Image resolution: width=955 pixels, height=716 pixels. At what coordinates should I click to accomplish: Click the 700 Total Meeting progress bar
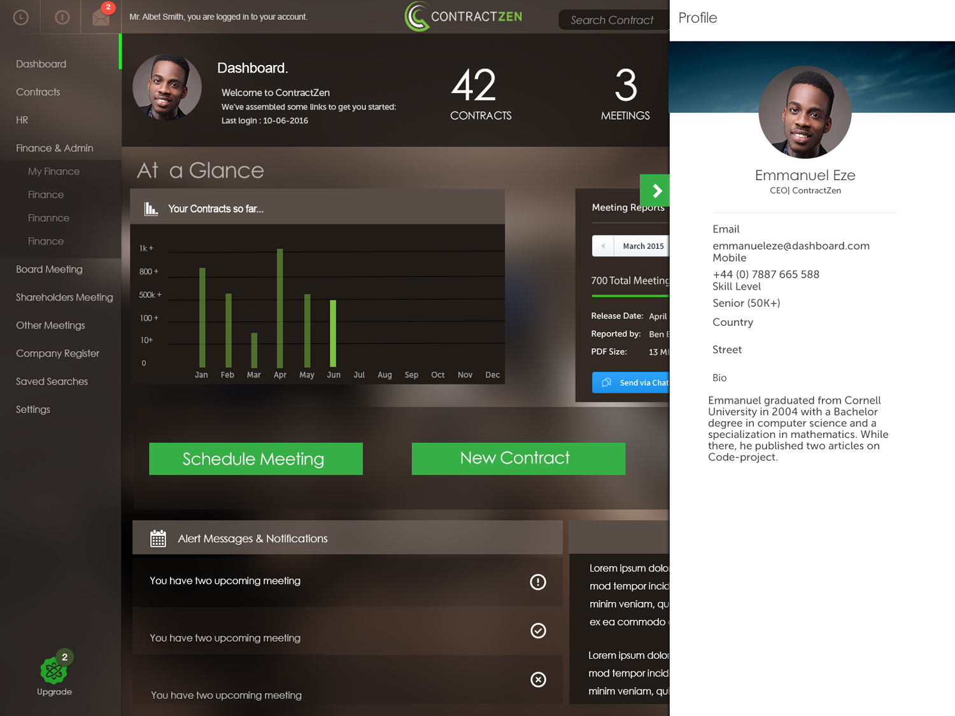630,296
